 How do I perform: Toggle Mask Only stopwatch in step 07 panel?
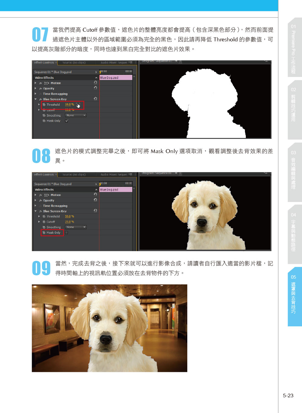(x=44, y=121)
